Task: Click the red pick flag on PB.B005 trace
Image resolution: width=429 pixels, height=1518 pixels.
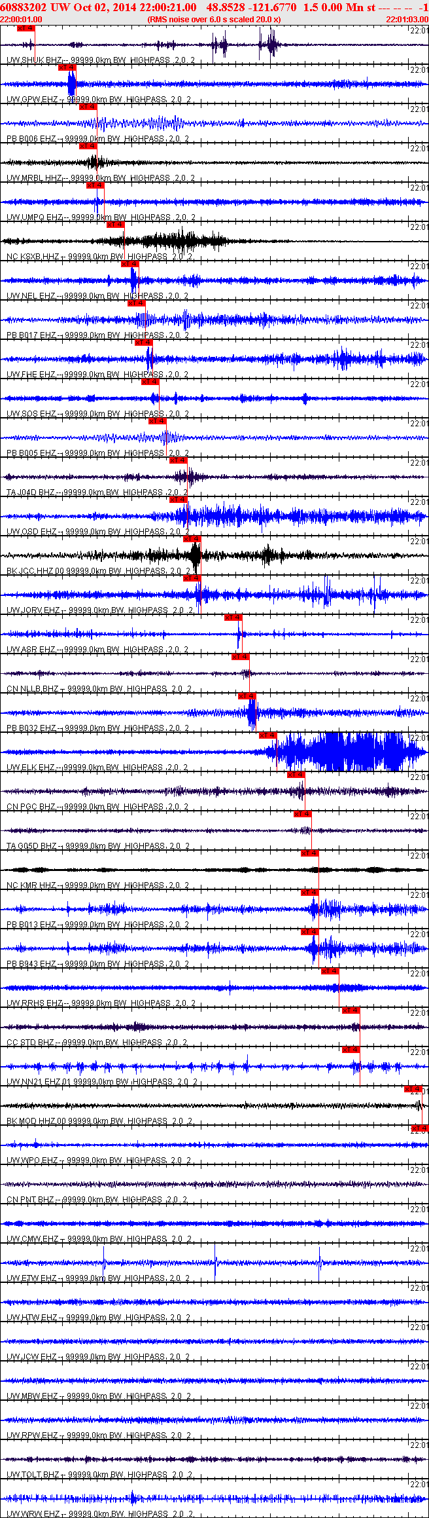Action: pyautogui.click(x=157, y=421)
